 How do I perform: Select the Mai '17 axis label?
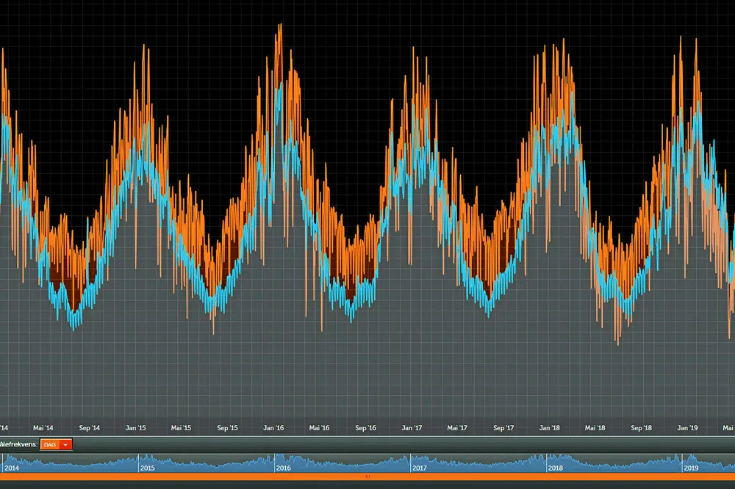click(x=457, y=428)
